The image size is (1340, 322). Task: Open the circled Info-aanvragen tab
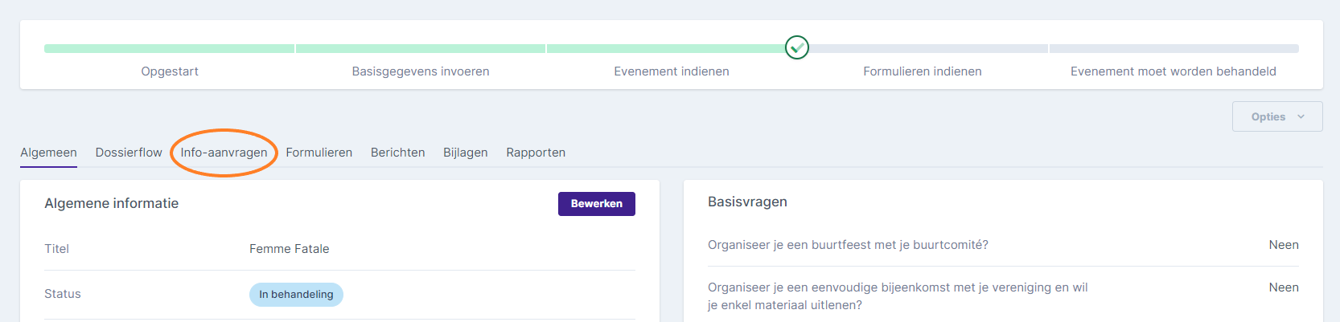pyautogui.click(x=224, y=153)
